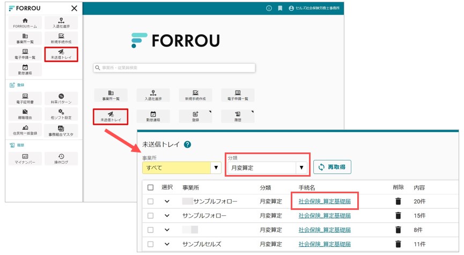Open マイナンバー in the side menu

coord(25,158)
